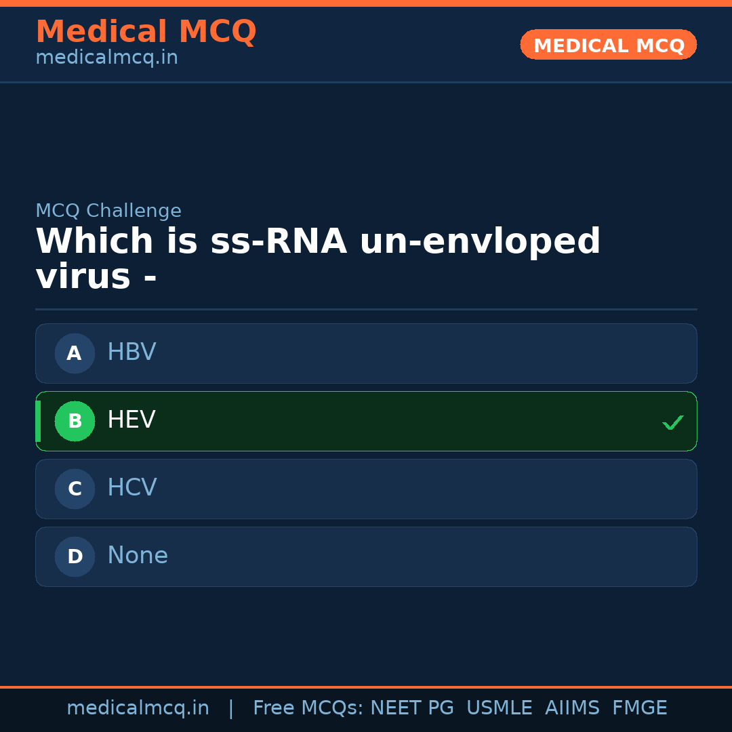
Task: Click the letter A circle badge
Action: coord(75,353)
